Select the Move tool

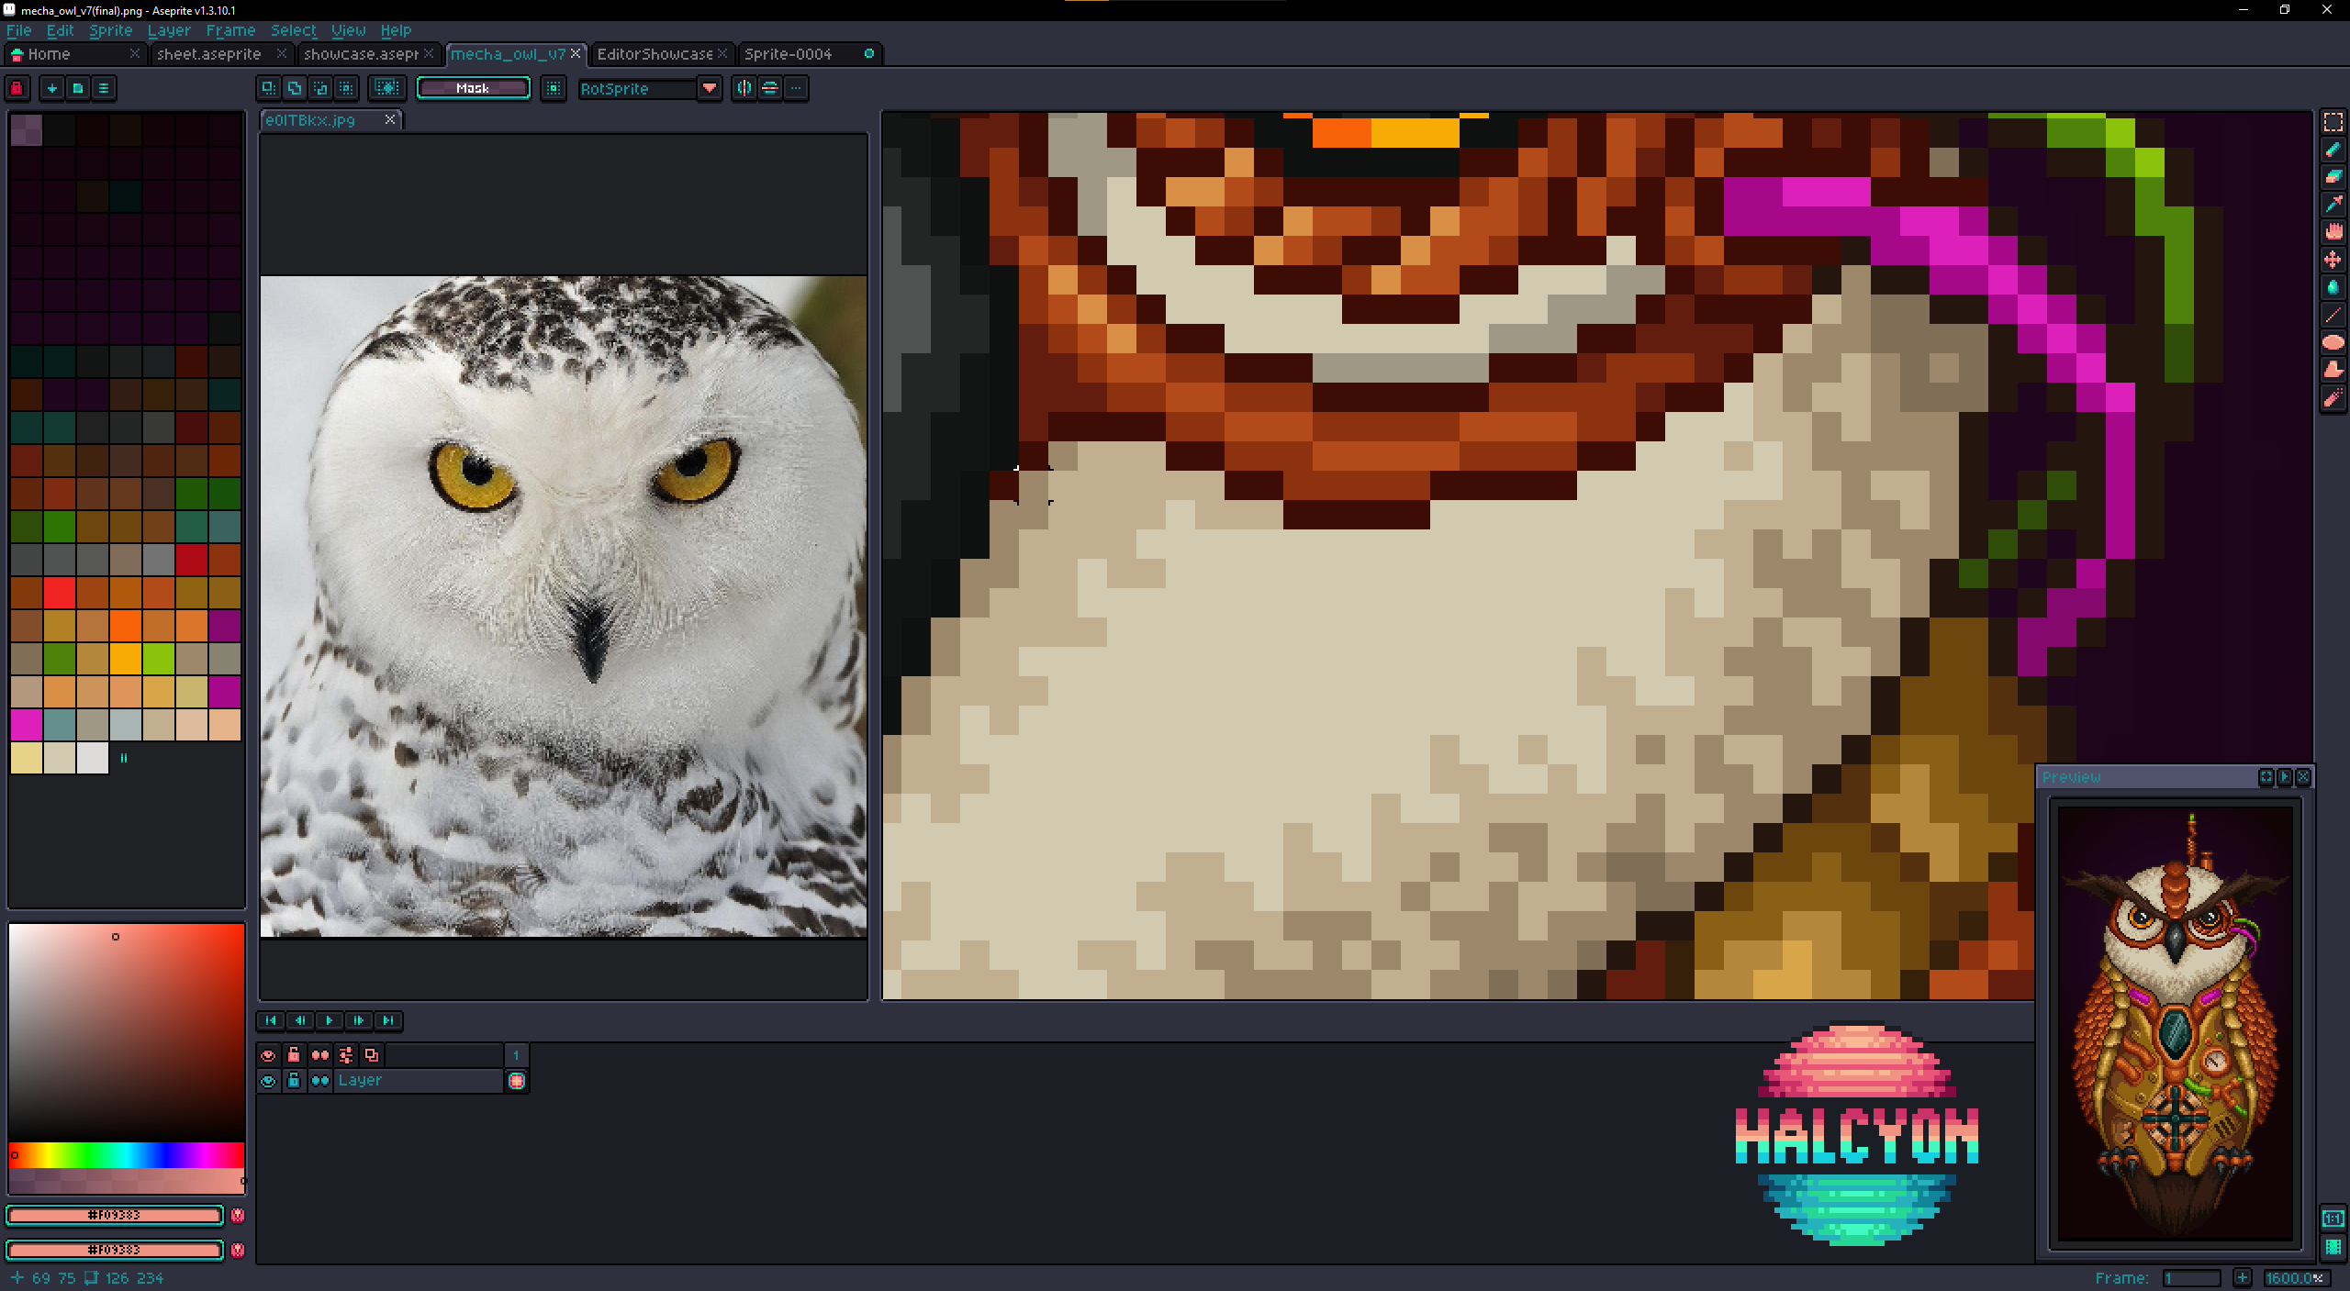pos(2333,260)
